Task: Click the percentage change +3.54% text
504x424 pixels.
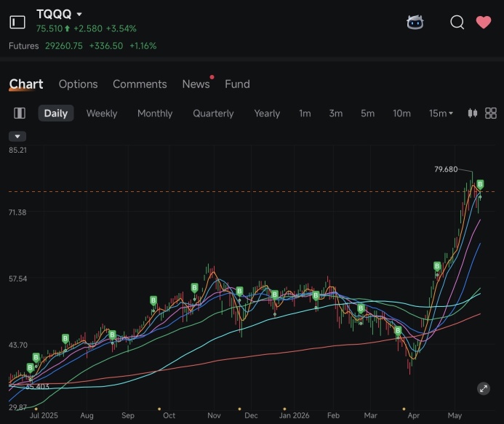Action: coord(121,28)
